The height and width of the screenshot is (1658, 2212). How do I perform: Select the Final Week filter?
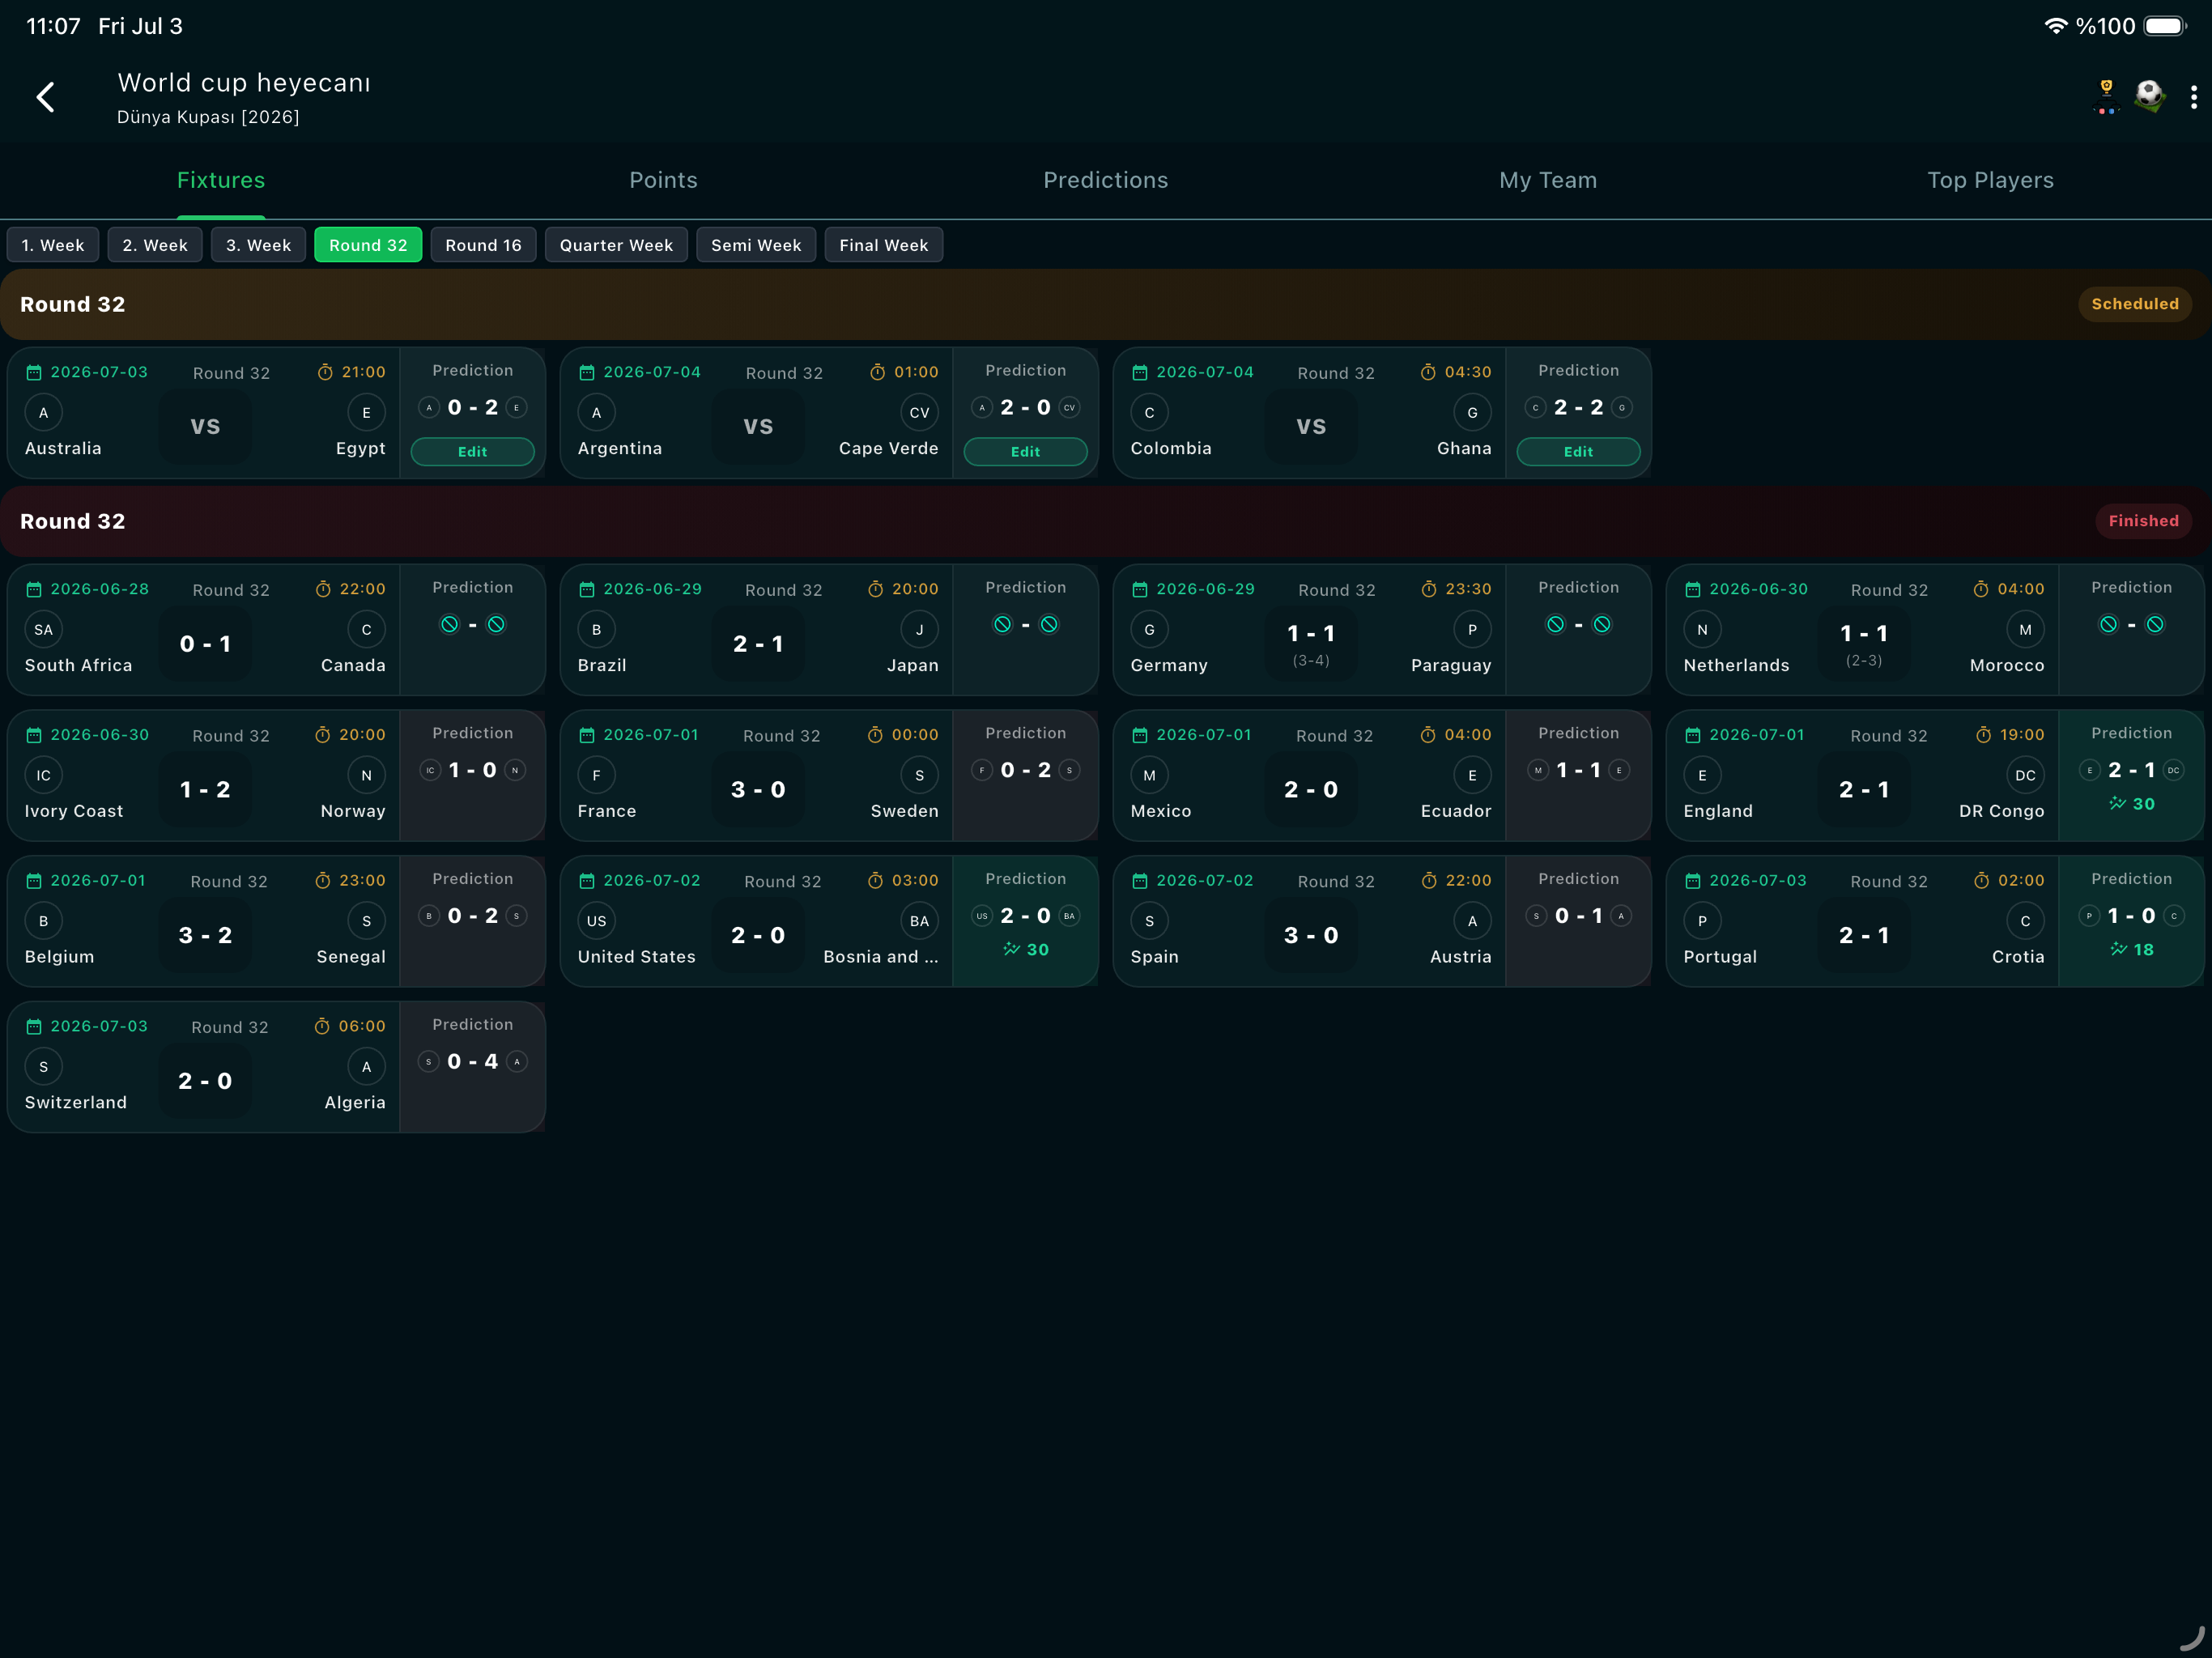(884, 245)
